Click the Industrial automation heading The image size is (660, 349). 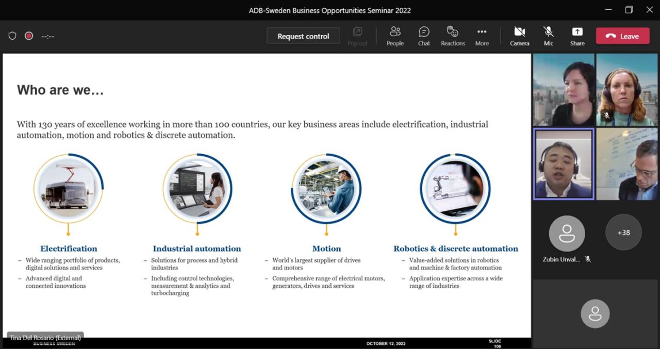pos(197,248)
